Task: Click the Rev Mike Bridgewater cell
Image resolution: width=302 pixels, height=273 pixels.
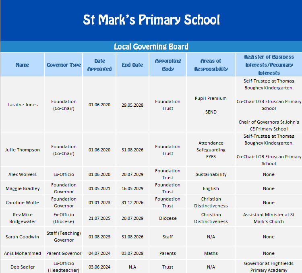Action: point(23,218)
